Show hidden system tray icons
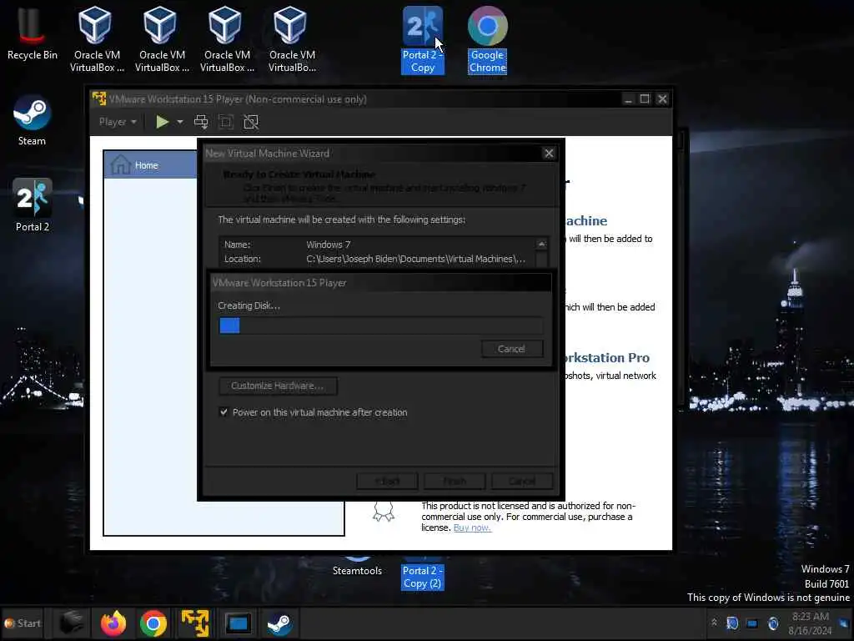This screenshot has height=641, width=854. tap(714, 623)
